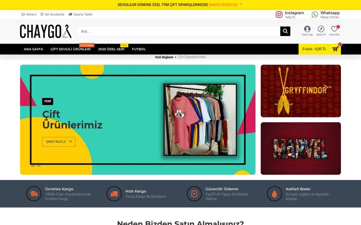Click the shopping cart icon
361x225 pixels.
(x=335, y=49)
